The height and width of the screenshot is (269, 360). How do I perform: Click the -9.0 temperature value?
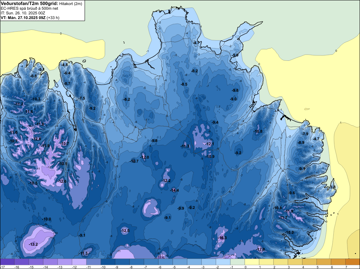coord(233,99)
